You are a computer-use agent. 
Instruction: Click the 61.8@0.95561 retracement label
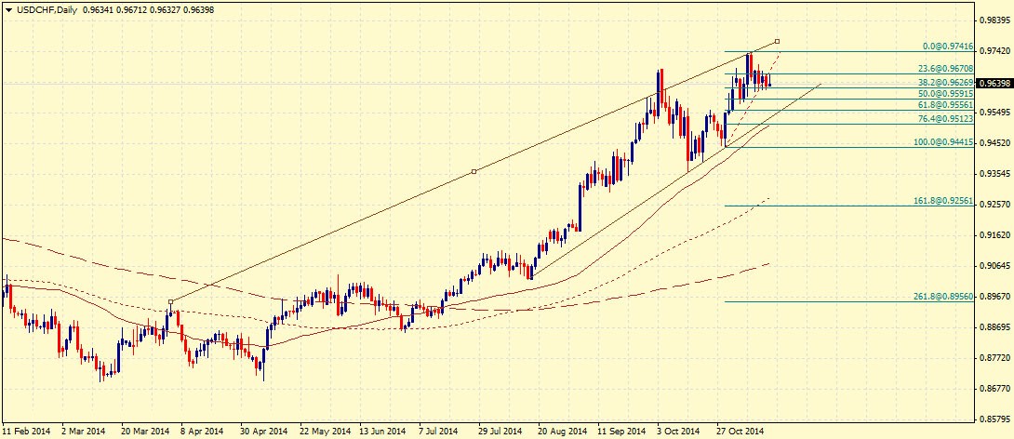945,105
